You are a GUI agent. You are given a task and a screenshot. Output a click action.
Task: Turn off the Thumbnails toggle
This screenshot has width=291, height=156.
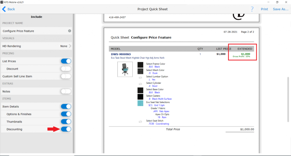click(x=66, y=122)
